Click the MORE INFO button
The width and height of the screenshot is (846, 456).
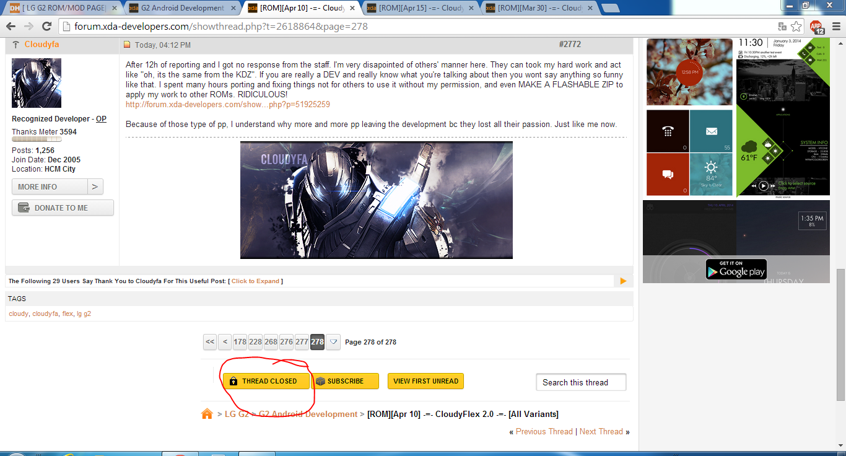[x=50, y=186]
